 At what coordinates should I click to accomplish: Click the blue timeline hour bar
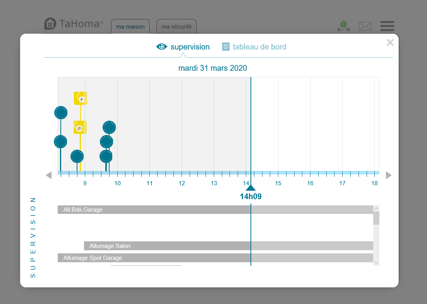point(218,173)
